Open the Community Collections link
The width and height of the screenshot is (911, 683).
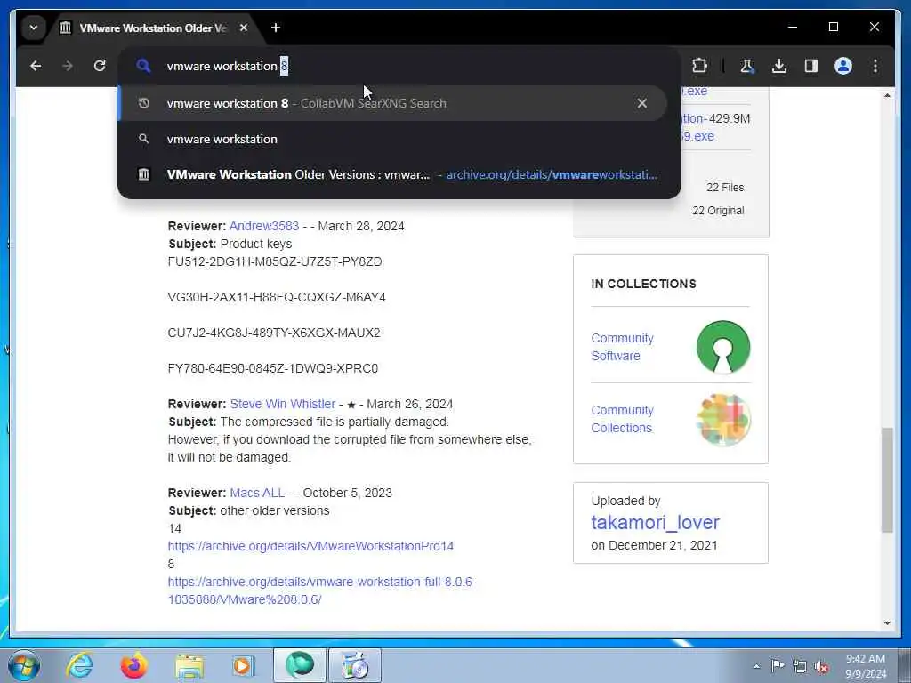tap(622, 419)
